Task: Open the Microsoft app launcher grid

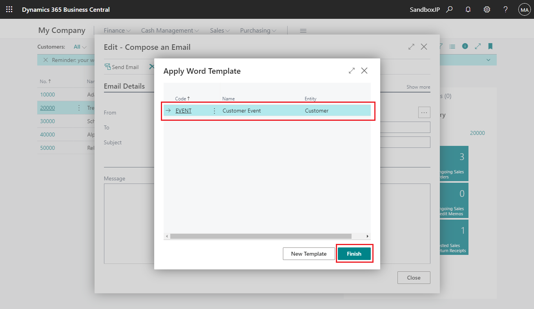Action: tap(9, 9)
